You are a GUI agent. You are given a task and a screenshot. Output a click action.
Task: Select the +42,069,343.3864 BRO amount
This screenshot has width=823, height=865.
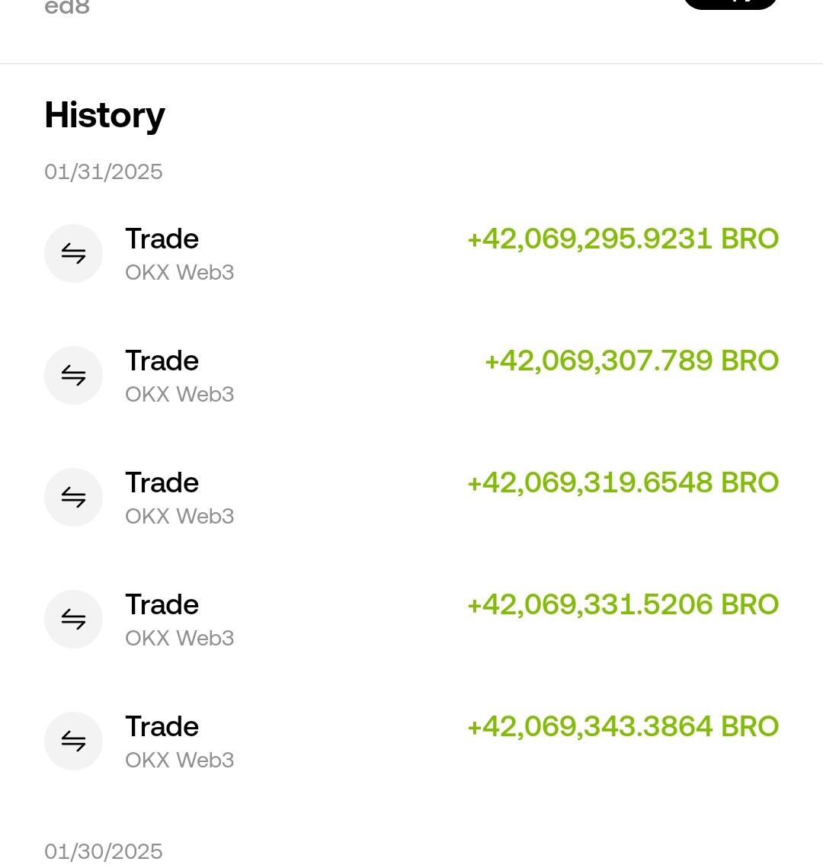(x=623, y=726)
